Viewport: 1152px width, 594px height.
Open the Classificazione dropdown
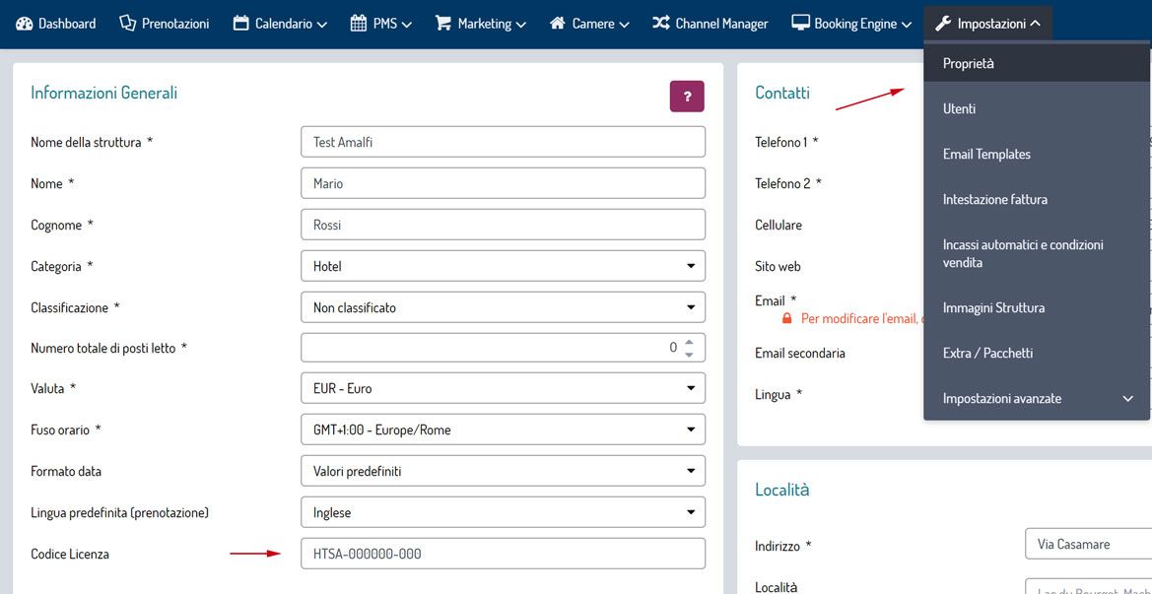click(x=503, y=307)
